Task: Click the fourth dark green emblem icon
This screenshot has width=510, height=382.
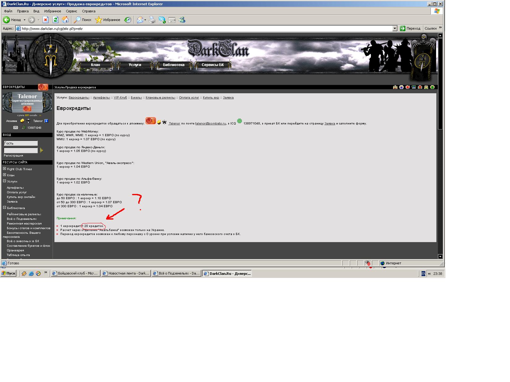Action: (x=414, y=87)
